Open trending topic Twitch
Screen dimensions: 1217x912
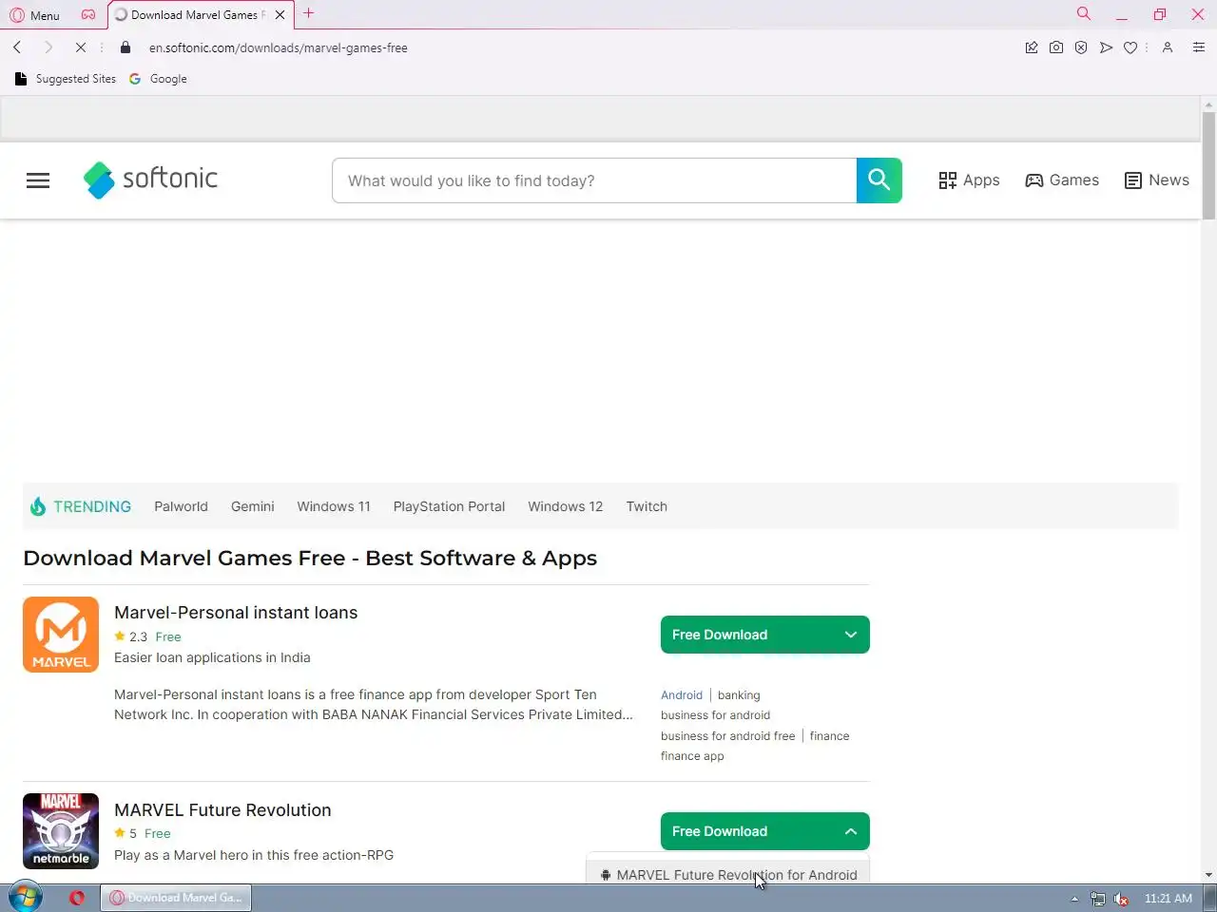pyautogui.click(x=647, y=506)
